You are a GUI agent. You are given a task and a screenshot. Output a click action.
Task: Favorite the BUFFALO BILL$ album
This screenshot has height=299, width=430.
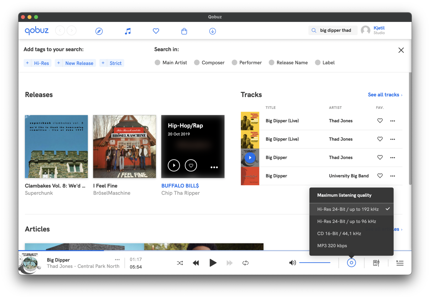click(191, 165)
